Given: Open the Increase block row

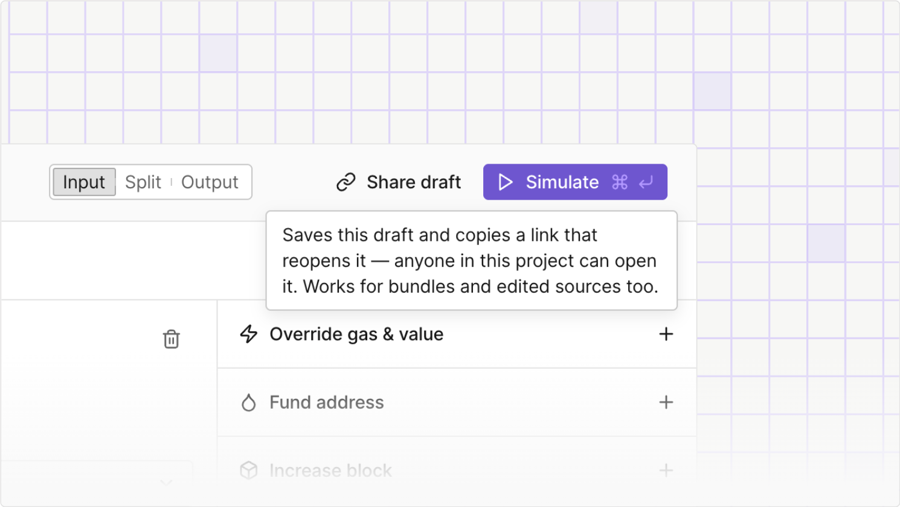Looking at the screenshot, I should point(457,471).
